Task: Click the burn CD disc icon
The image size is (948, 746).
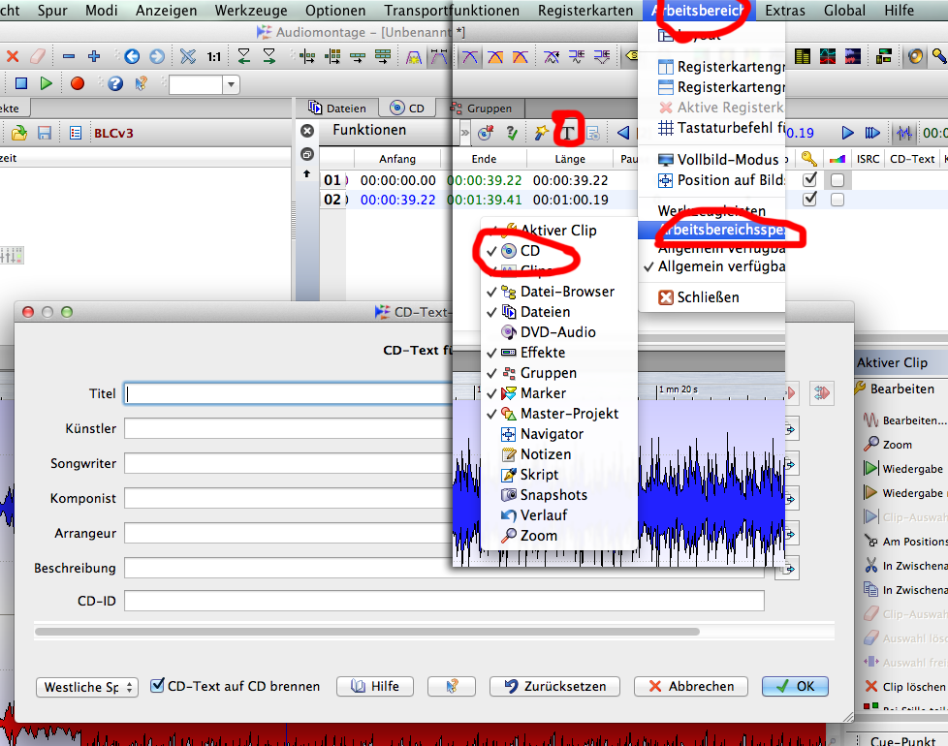Action: click(x=486, y=133)
